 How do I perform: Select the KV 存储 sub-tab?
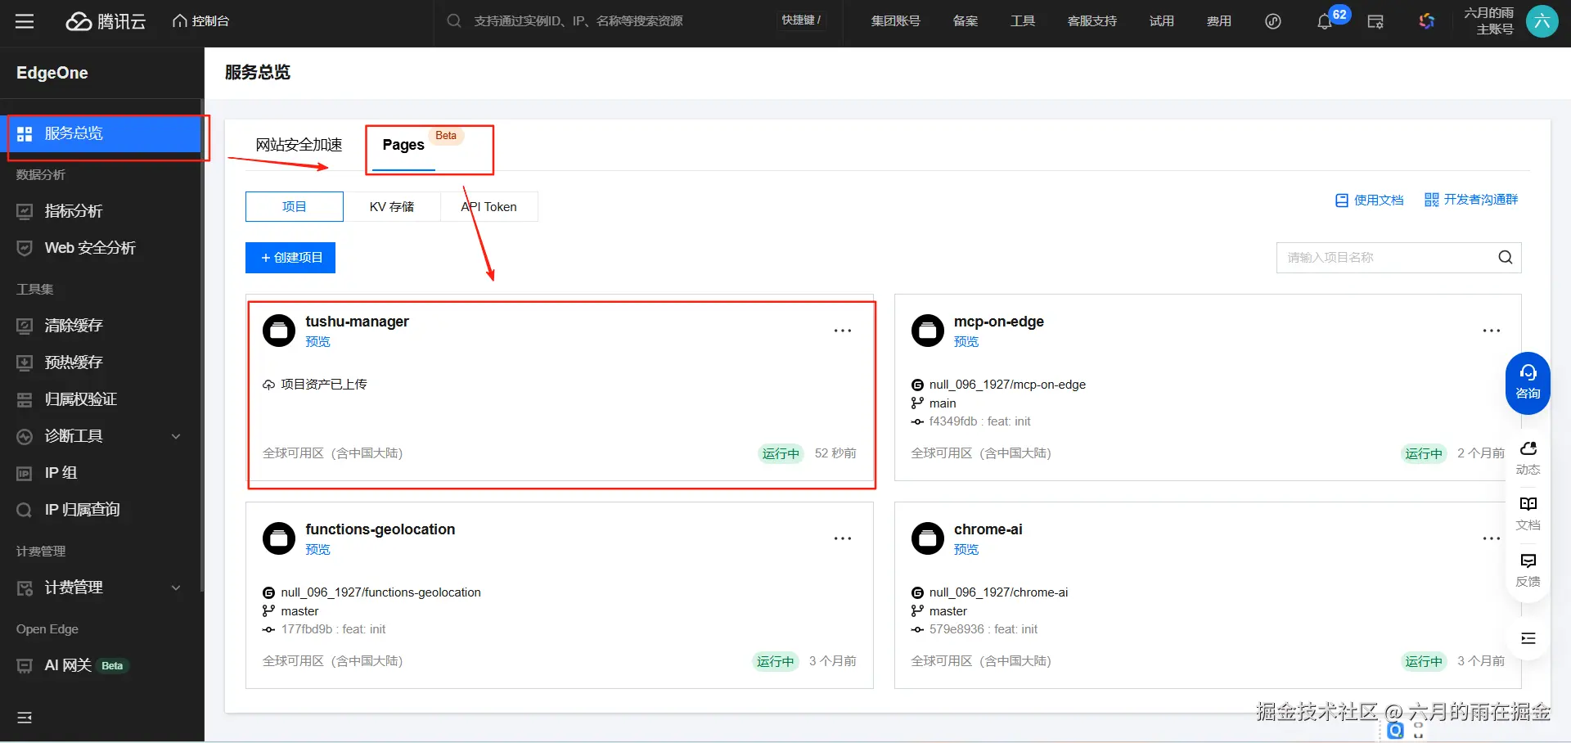pos(392,207)
